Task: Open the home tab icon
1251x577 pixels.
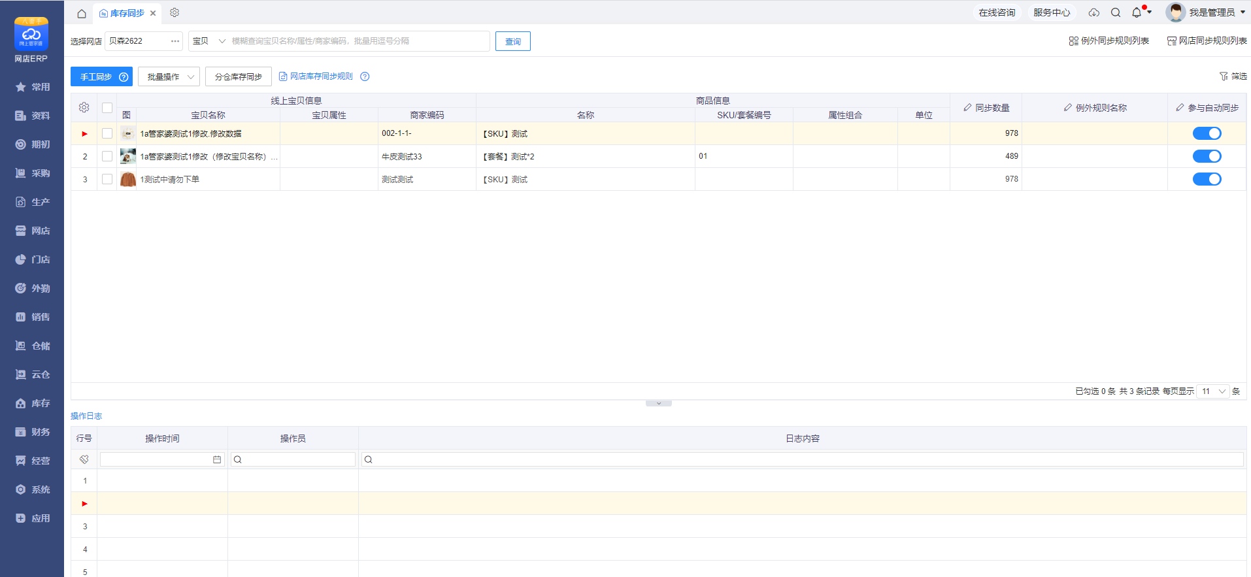Action: tap(82, 13)
